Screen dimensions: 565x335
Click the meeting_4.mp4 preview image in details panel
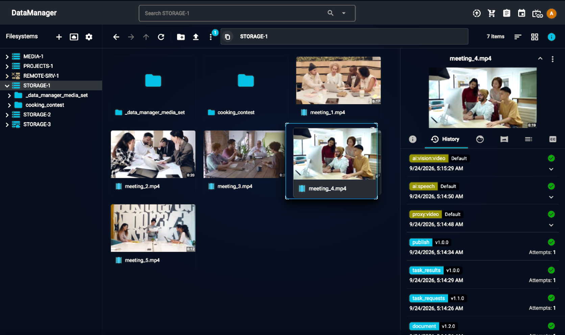483,98
